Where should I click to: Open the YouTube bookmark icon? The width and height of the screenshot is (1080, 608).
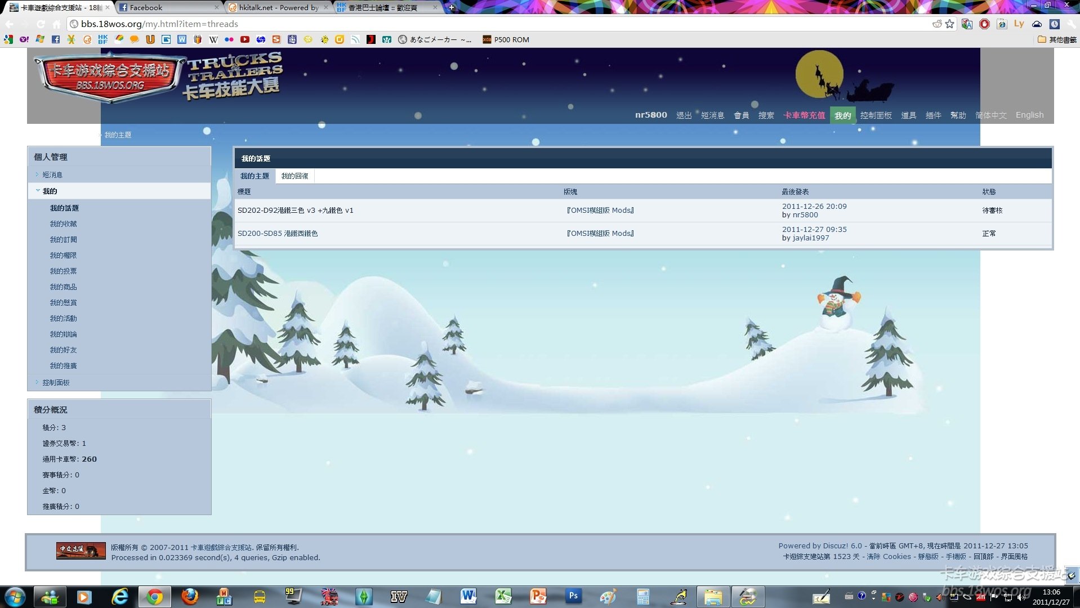tap(244, 39)
